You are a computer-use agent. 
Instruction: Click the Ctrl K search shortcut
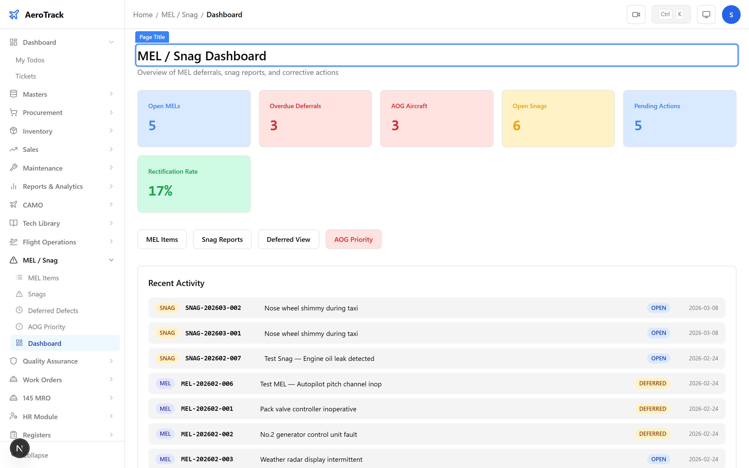pos(671,14)
